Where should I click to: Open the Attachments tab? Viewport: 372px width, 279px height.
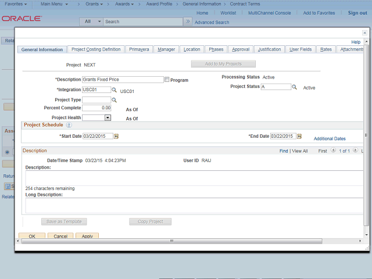[351, 49]
